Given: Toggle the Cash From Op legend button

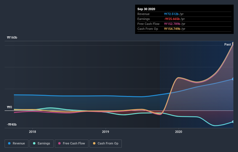Looking at the screenshot, I should click(106, 144).
